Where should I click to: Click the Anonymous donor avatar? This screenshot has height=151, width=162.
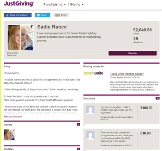tap(90, 135)
